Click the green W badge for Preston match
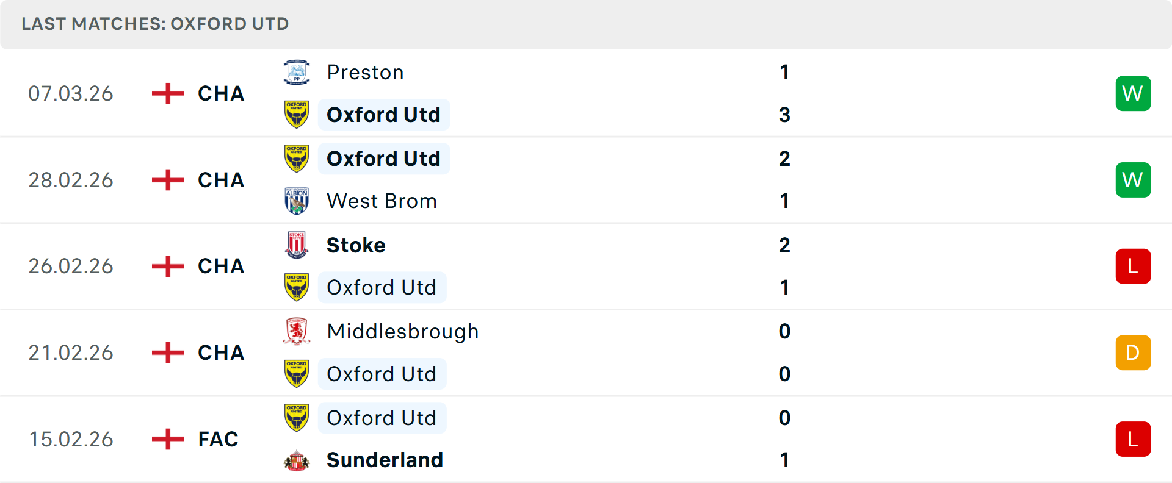Viewport: 1172px width, 483px height. coord(1133,93)
